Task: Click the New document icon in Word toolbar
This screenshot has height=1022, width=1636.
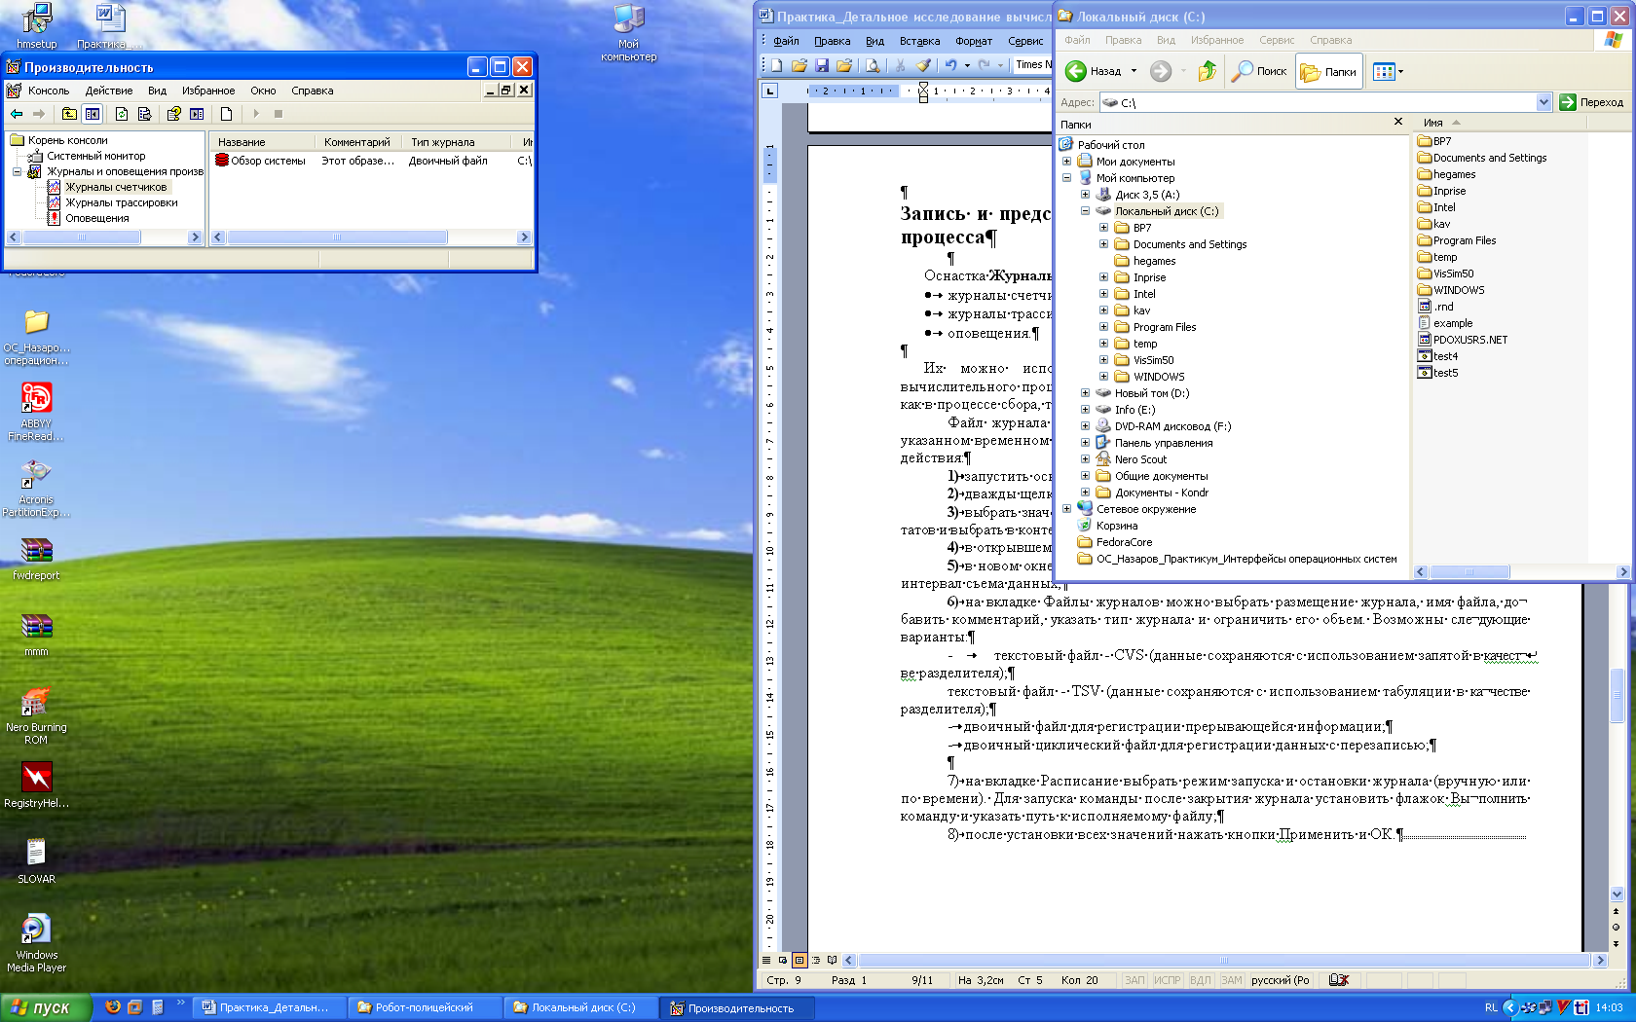Action: [x=777, y=65]
